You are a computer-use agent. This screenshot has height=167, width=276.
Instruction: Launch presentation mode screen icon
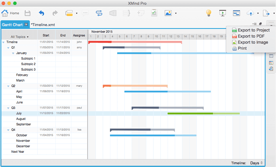coord(222,13)
